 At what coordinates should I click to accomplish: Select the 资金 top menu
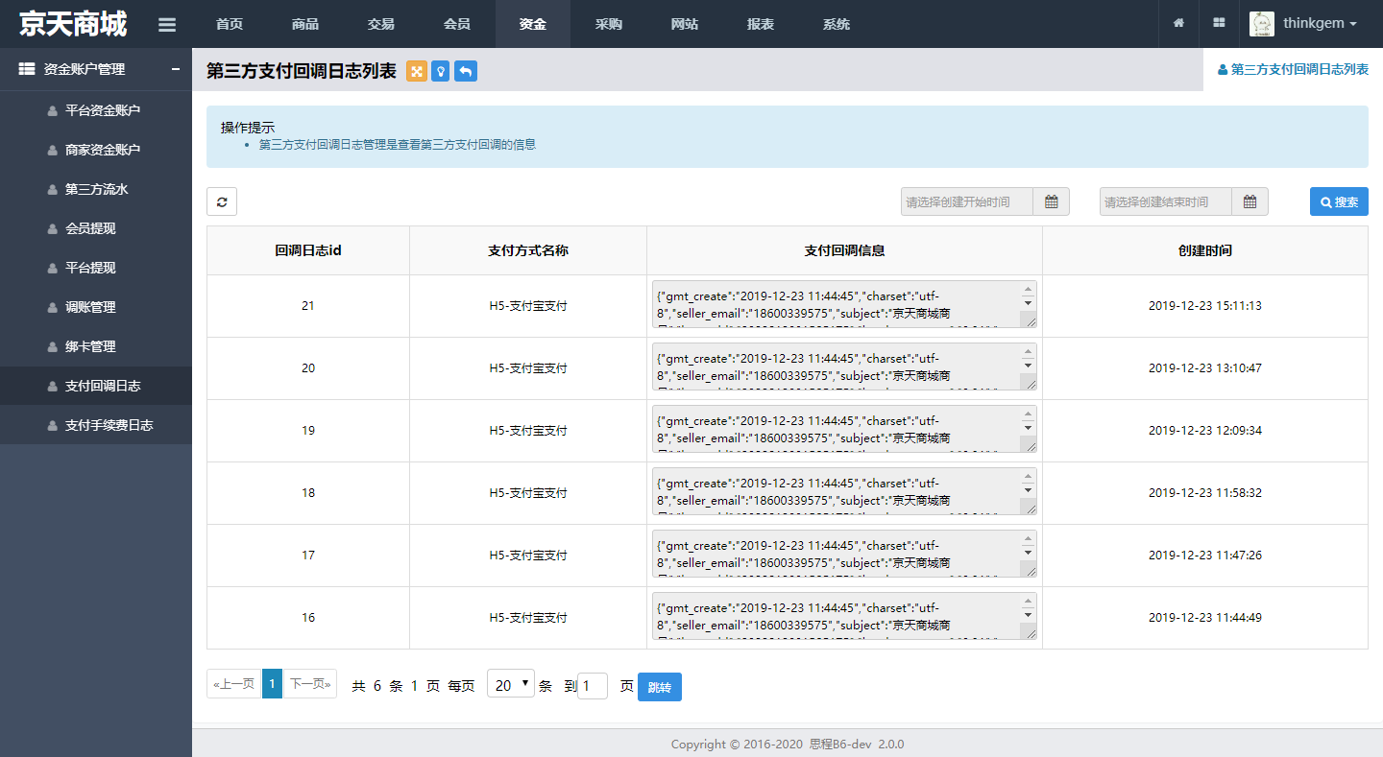click(533, 24)
